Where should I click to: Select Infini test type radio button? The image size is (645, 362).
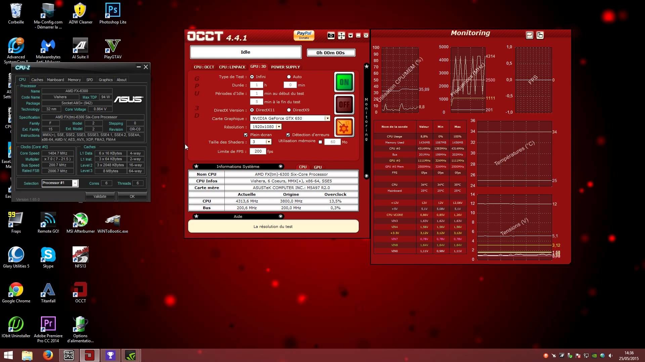pyautogui.click(x=252, y=77)
